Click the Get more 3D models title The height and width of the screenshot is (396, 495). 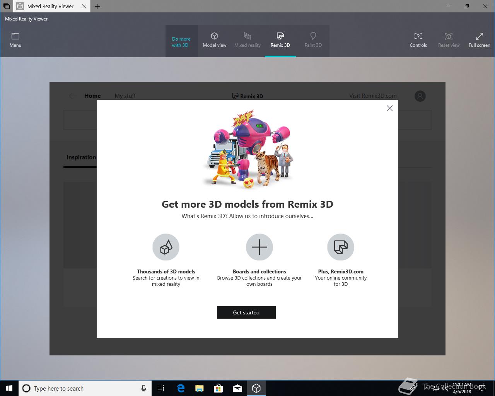coord(247,204)
